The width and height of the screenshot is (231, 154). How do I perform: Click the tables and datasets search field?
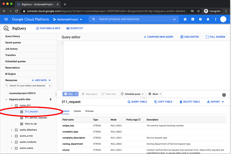(28, 86)
